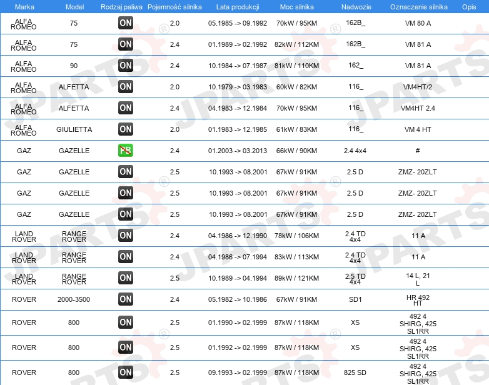The width and height of the screenshot is (489, 385).
Task: Click the Moc silnika column header
Action: tap(297, 7)
